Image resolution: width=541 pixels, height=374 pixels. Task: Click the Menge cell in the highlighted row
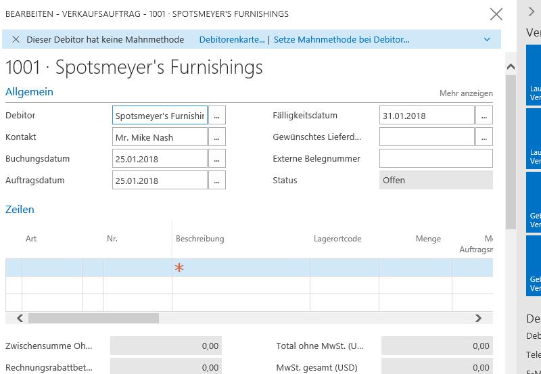(415, 268)
